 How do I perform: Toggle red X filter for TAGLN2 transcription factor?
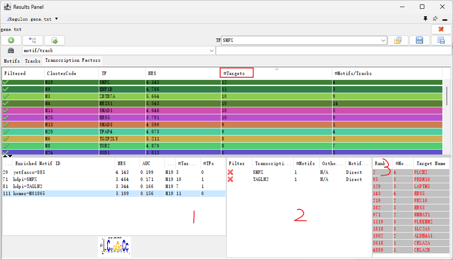(x=230, y=179)
